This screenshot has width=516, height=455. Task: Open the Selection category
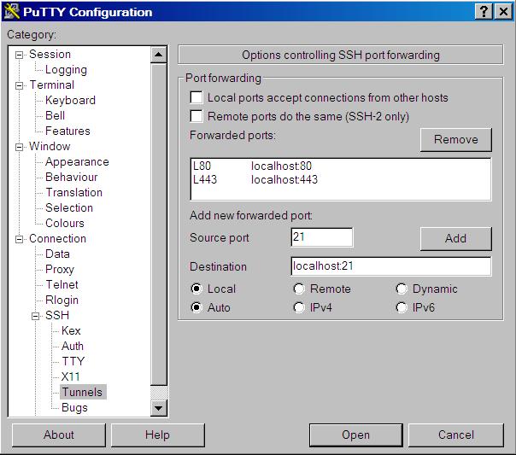(x=69, y=207)
